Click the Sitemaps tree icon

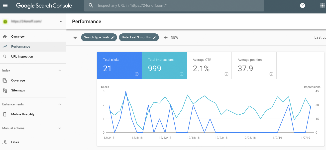click(x=5, y=90)
